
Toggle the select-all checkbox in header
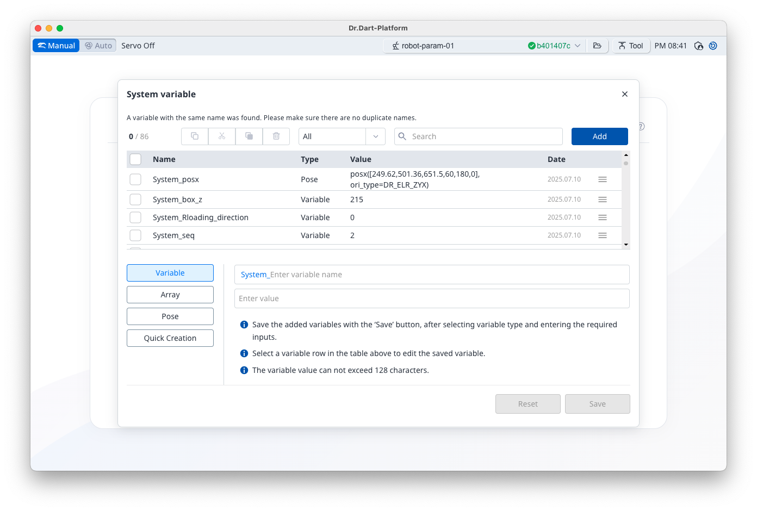coord(135,159)
